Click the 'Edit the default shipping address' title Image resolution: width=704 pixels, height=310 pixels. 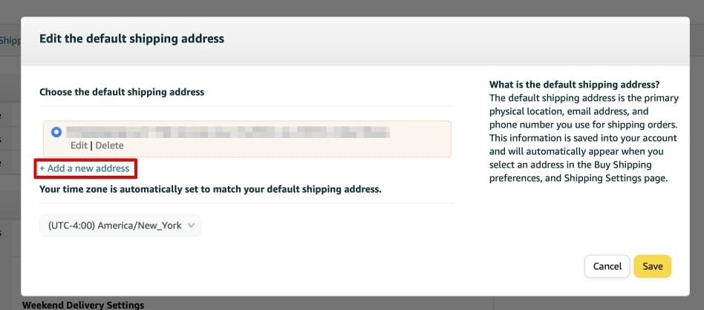coord(131,37)
